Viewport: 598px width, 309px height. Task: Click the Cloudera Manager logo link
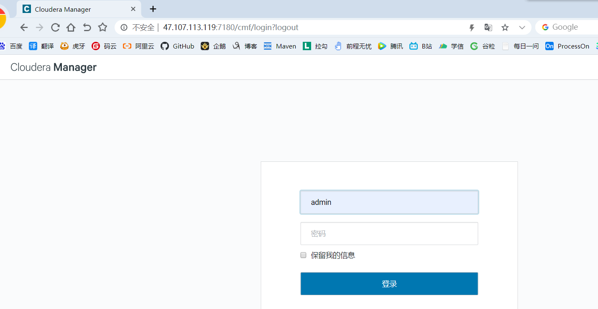[54, 67]
